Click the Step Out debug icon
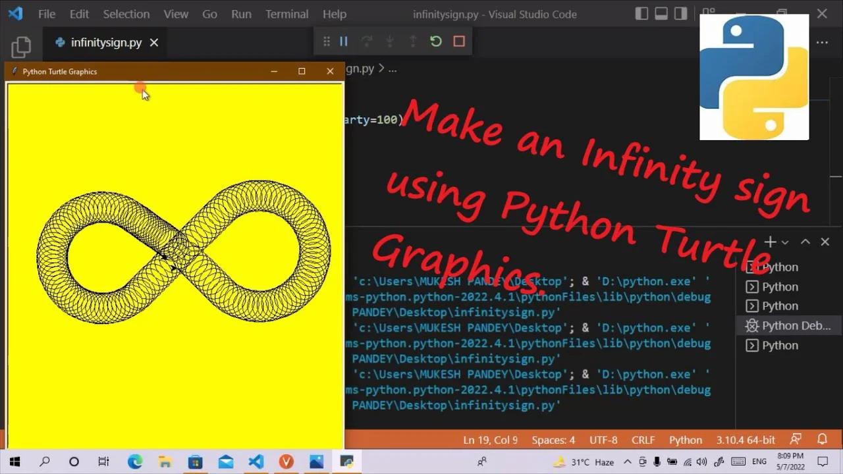This screenshot has height=474, width=843. pyautogui.click(x=413, y=41)
